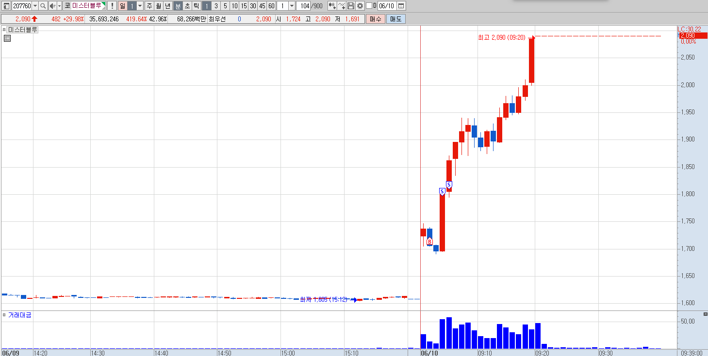Click the 매수 buy button
This screenshot has width=708, height=356.
[375, 19]
